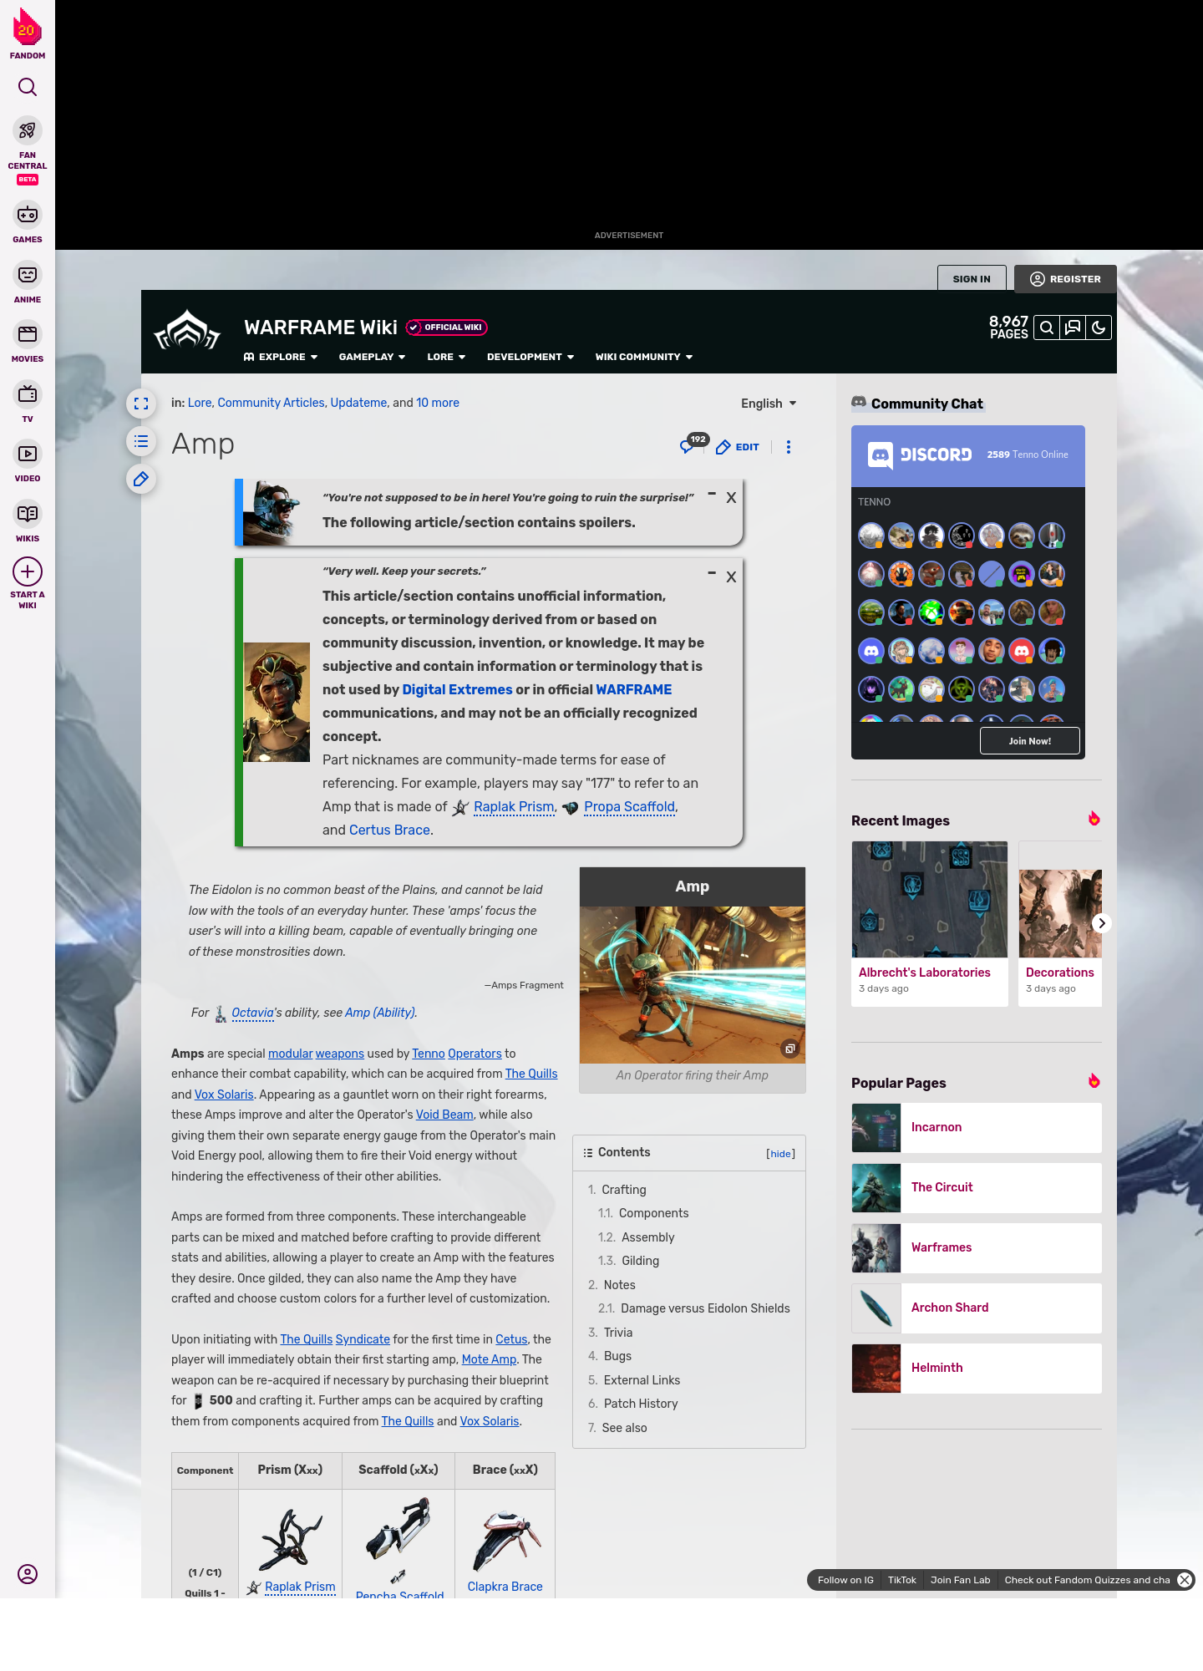Screen dimensions: 1203x1671
Task: Open the Archon Shard popular page
Action: pos(977,1308)
